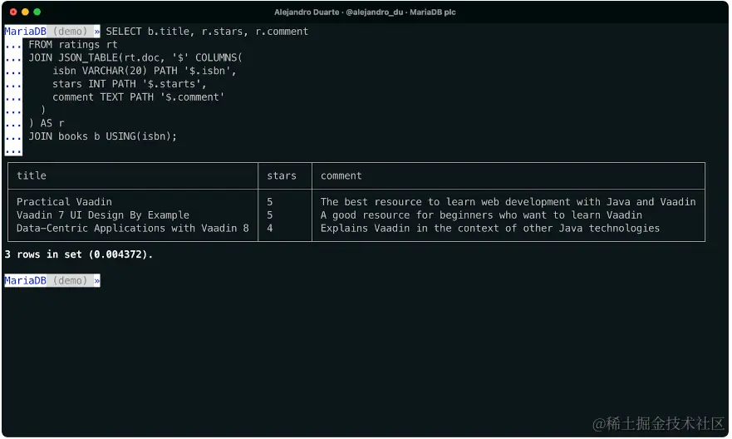The width and height of the screenshot is (732, 439).
Task: Click the 'isbn VARCHAR(20) PATH' line
Action: click(145, 71)
